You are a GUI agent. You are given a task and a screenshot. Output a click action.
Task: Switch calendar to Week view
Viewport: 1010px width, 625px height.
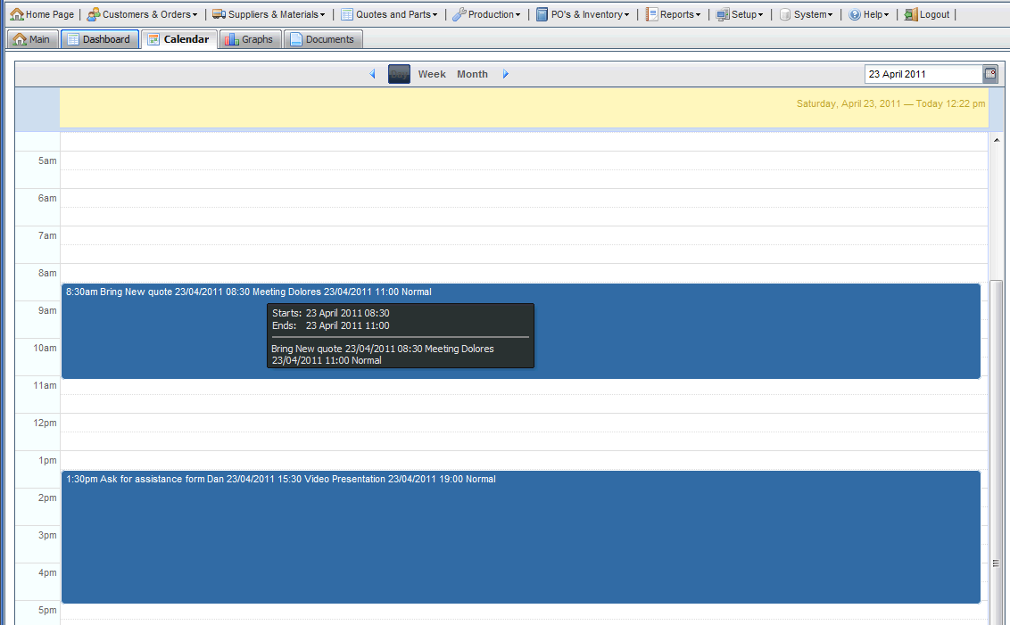click(x=432, y=74)
